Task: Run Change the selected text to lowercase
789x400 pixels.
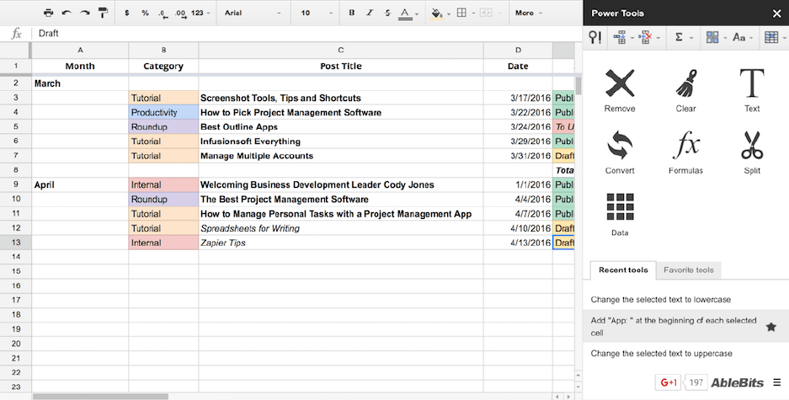Action: (x=661, y=300)
